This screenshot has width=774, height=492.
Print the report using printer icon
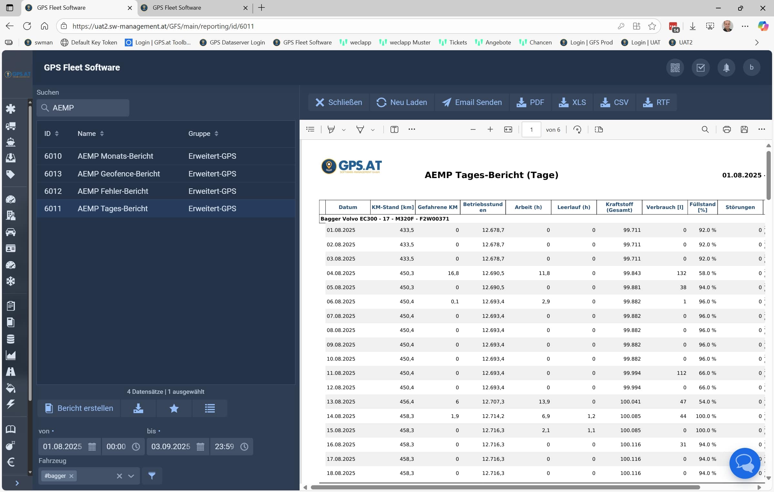727,129
